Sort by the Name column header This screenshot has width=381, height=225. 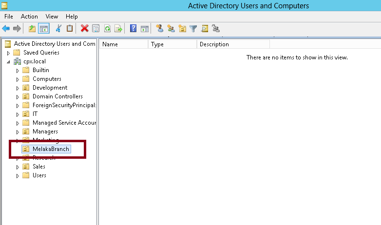click(x=124, y=44)
